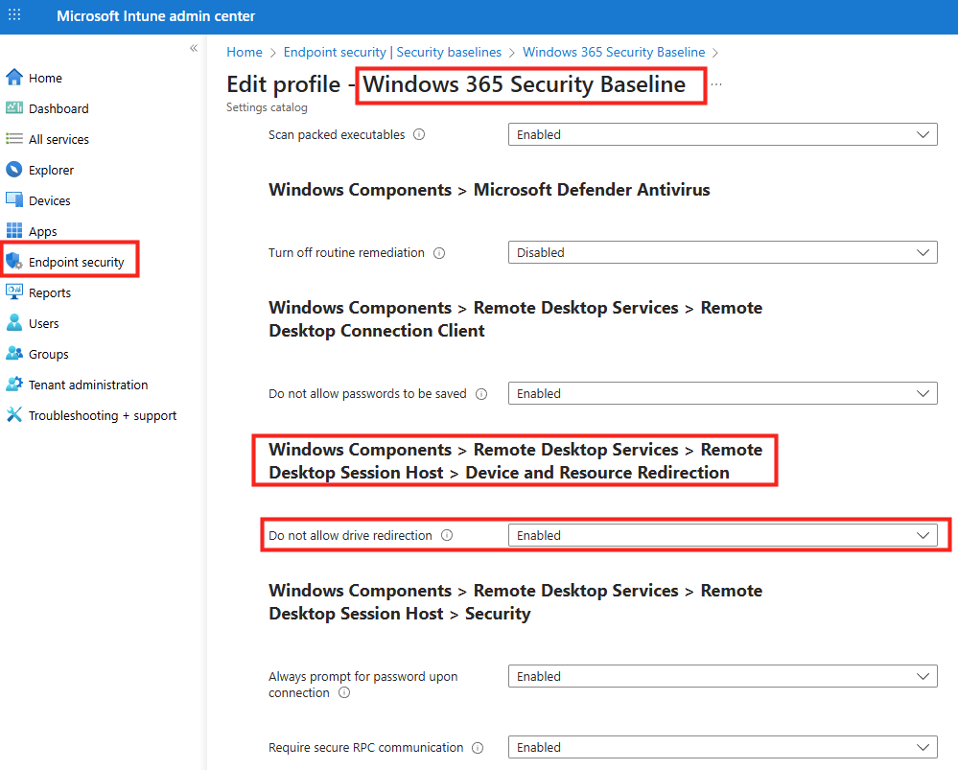Navigate to Endpoint security | Security baselines breadcrumb
Image resolution: width=958 pixels, height=770 pixels.
392,52
